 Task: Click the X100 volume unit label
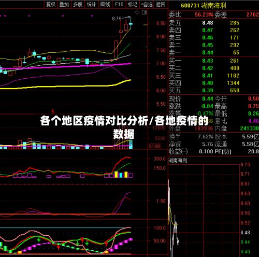point(154,146)
